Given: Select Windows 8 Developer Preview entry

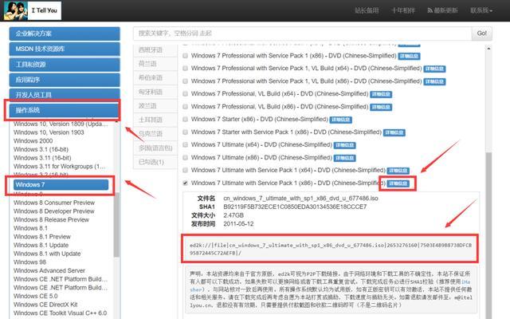Looking at the screenshot, I should (54, 211).
